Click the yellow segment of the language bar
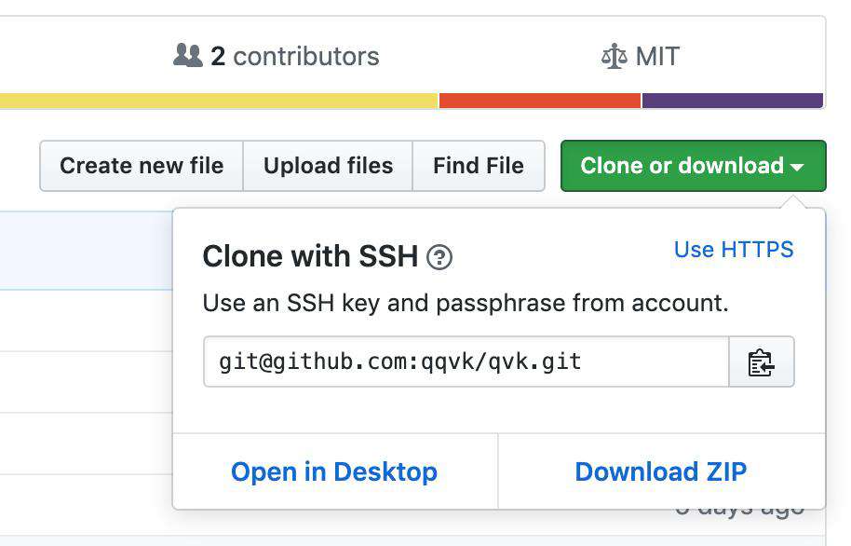This screenshot has width=851, height=546. click(218, 101)
